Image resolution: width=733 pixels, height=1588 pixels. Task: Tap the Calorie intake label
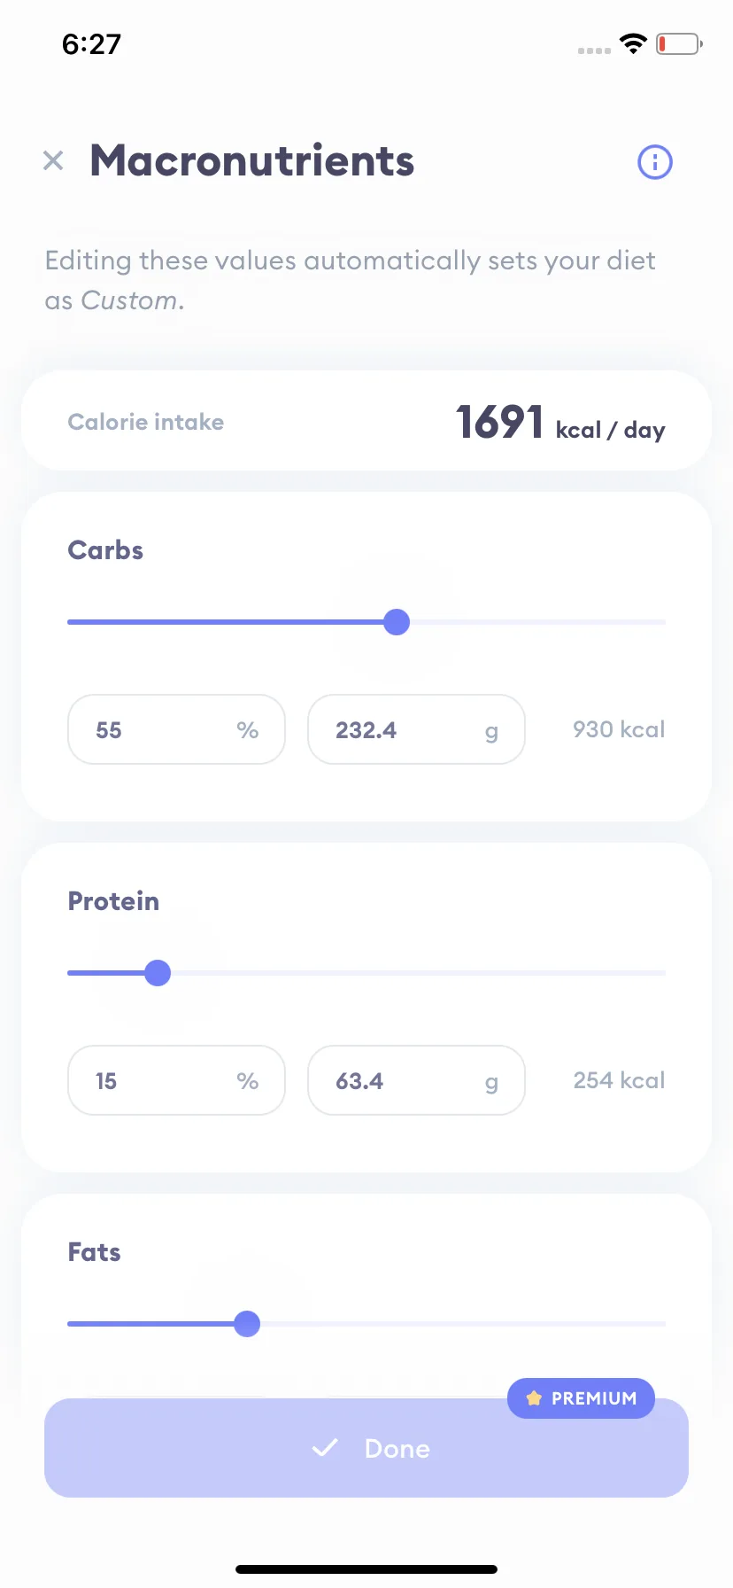(146, 422)
